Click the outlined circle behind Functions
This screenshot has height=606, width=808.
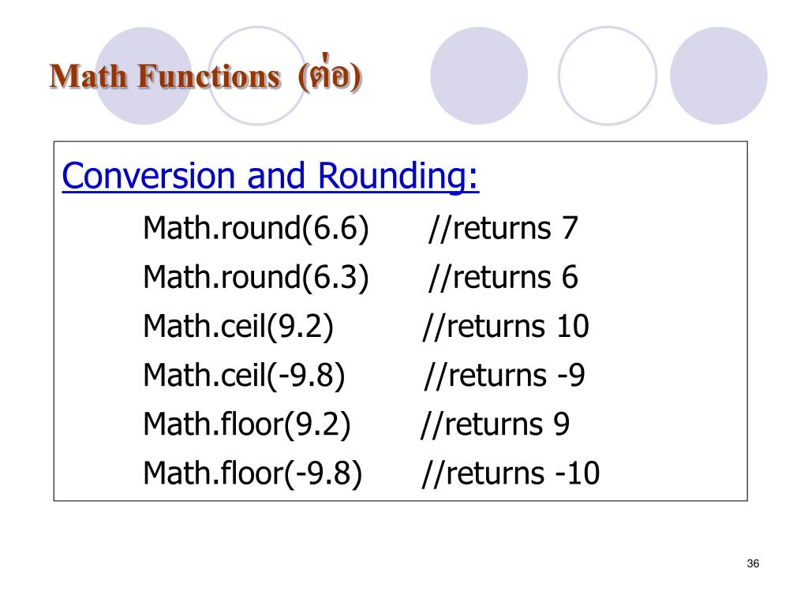pos(257,76)
